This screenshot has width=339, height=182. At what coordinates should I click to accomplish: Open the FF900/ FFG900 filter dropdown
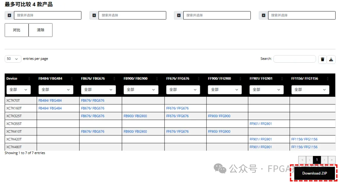[x=225, y=90]
